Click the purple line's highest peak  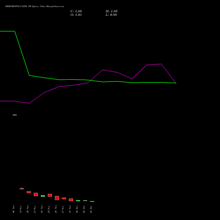coord(161,64)
